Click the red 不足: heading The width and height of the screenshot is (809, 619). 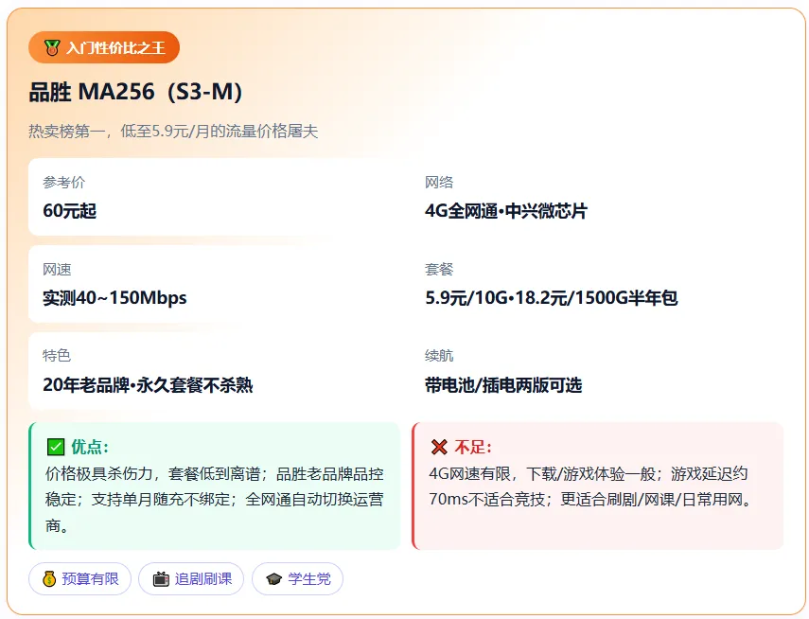tap(473, 447)
